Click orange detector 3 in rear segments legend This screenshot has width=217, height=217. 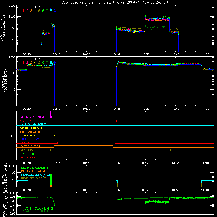tap(31, 63)
